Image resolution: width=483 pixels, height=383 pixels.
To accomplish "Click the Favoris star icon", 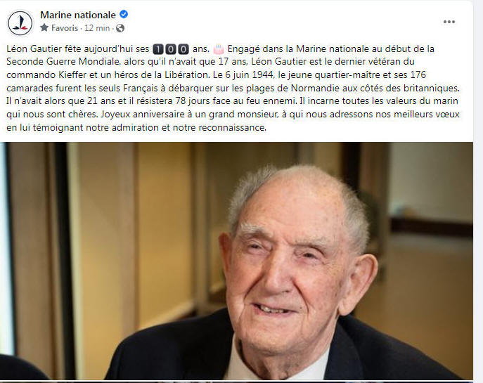I will 44,27.
